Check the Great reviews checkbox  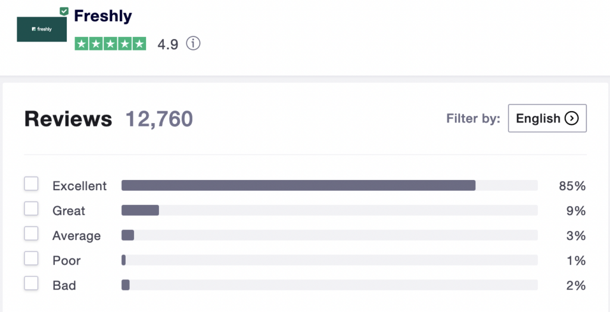click(x=31, y=210)
